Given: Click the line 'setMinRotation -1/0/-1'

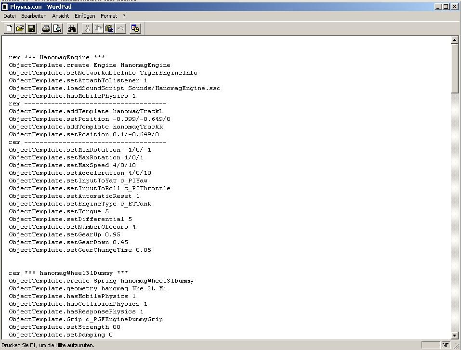Looking at the screenshot, I should click(x=80, y=150).
